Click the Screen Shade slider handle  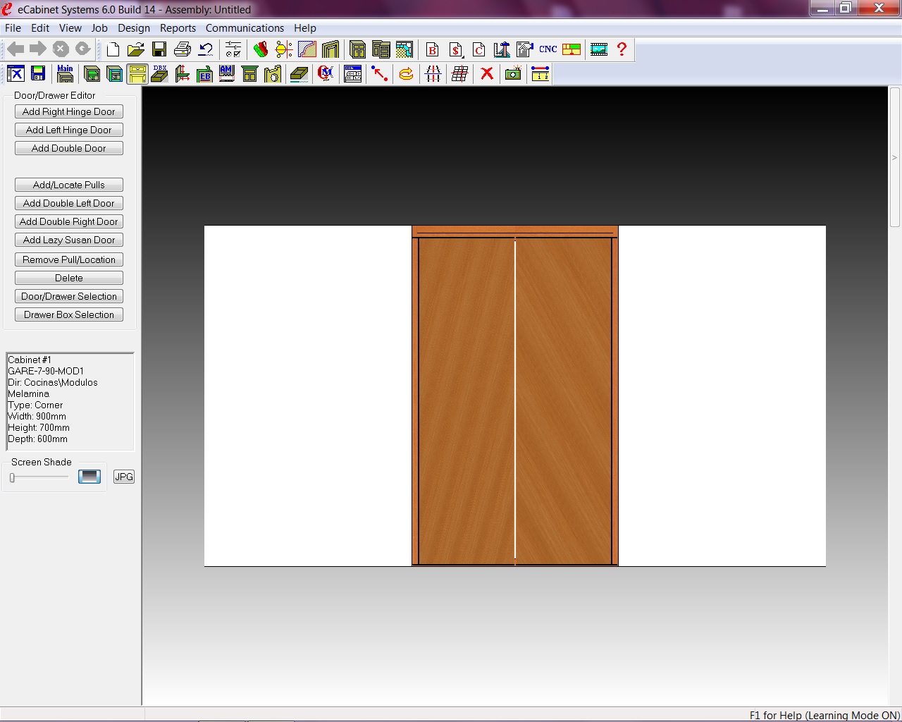[x=12, y=477]
